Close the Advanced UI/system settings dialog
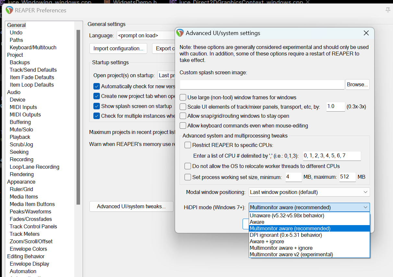This screenshot has height=277, width=393. (x=366, y=33)
